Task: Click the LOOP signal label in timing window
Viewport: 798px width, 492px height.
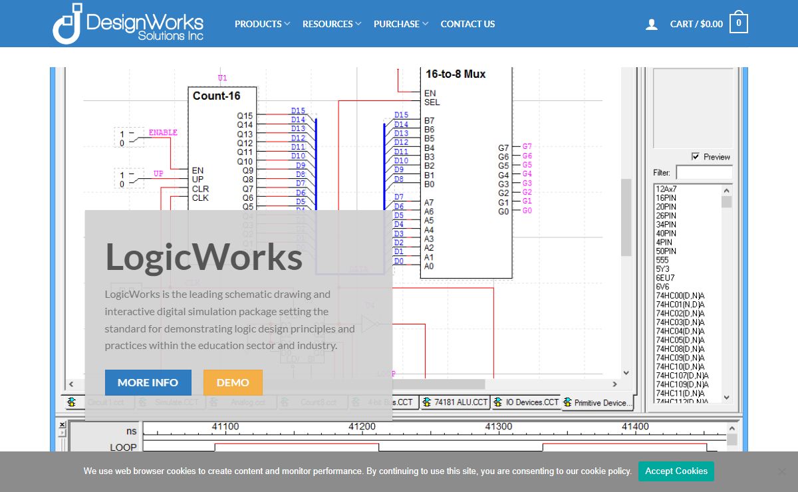Action: point(123,447)
